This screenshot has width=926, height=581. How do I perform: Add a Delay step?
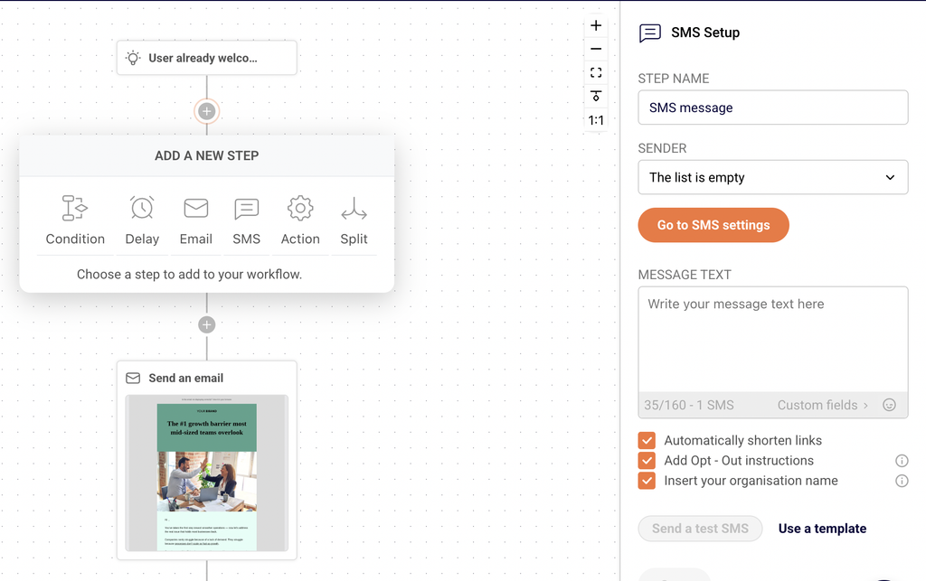tap(142, 220)
